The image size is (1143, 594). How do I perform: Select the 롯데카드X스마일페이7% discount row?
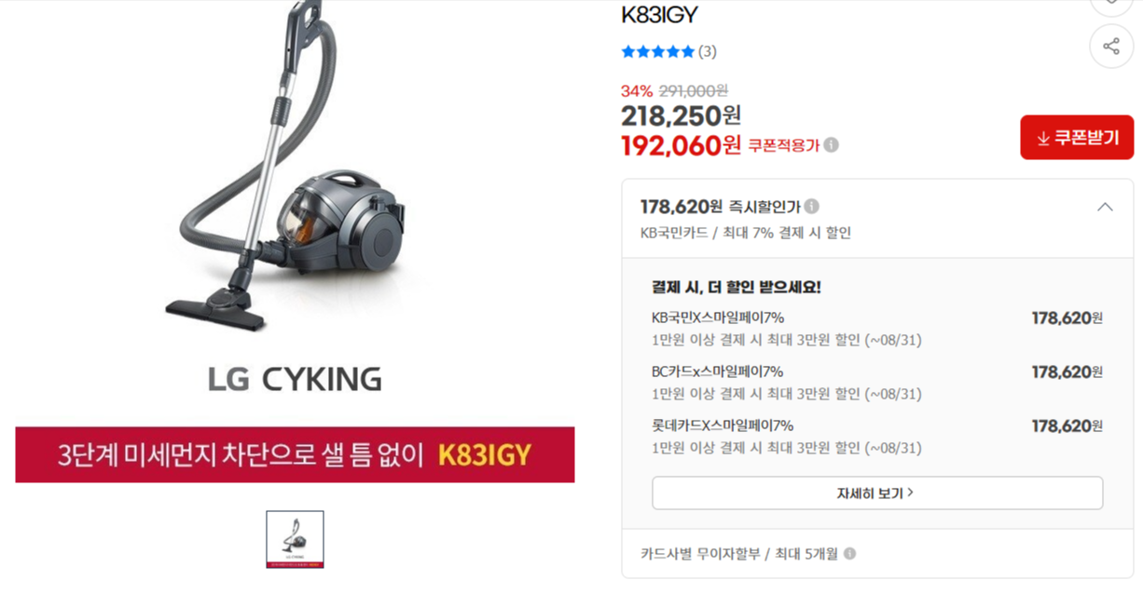[x=877, y=437]
